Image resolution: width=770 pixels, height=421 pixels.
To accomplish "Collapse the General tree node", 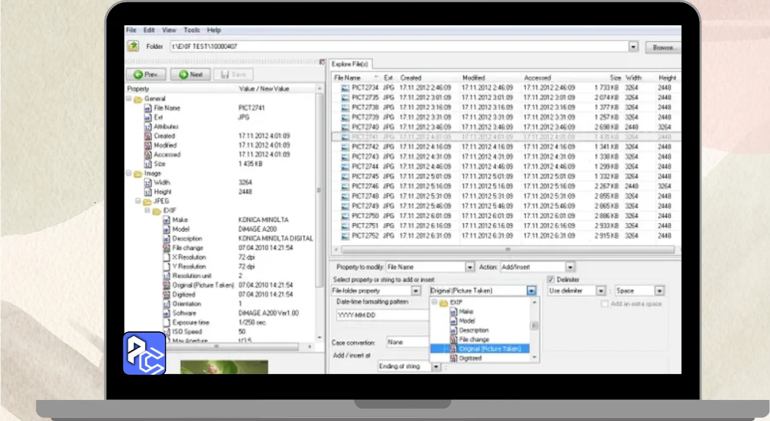I will 129,99.
